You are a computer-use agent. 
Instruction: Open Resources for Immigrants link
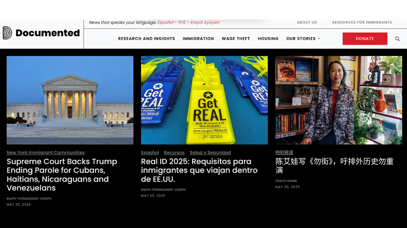[x=362, y=22]
